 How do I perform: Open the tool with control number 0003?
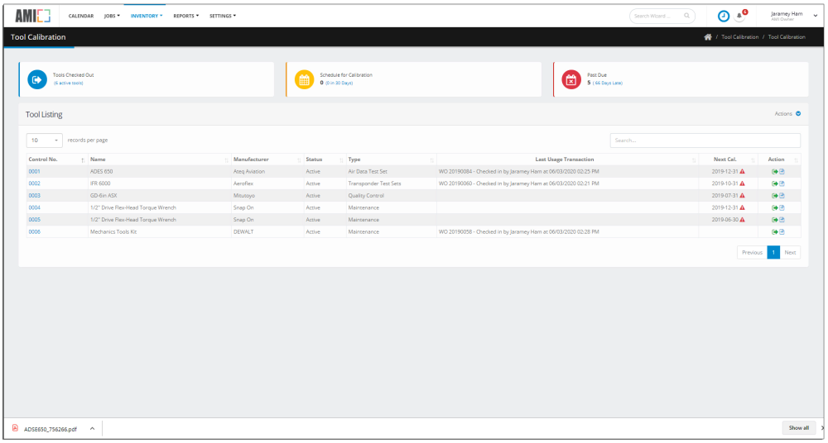point(34,196)
